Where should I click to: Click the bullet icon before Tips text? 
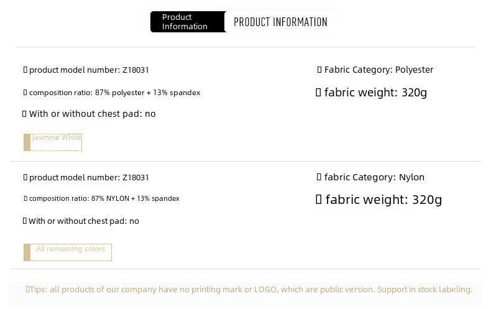pos(27,289)
